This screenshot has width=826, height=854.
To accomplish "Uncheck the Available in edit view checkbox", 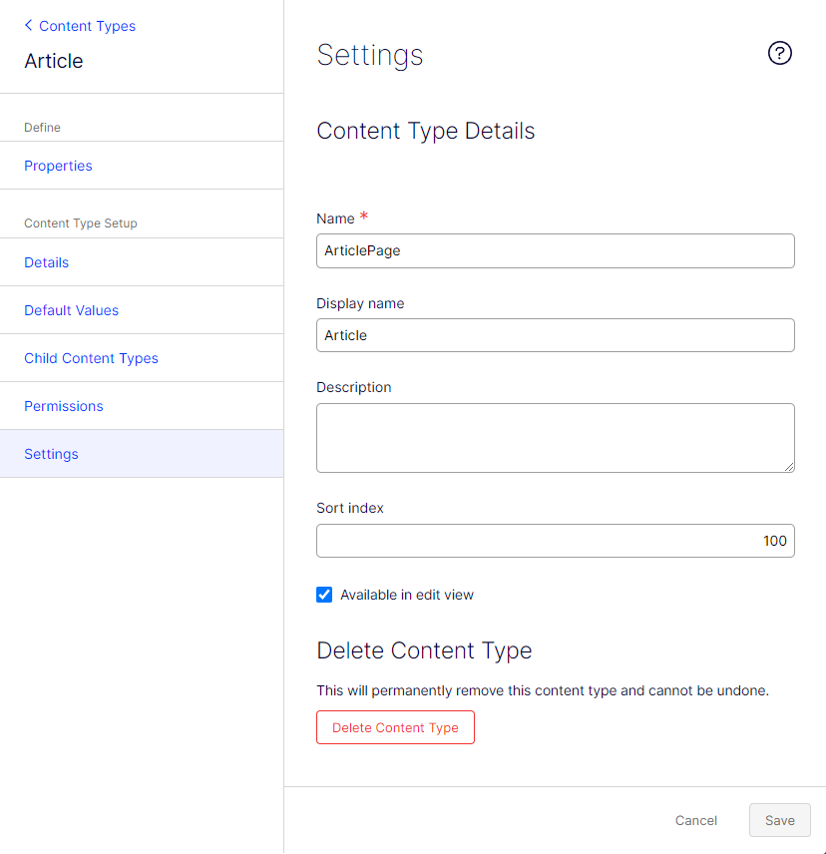I will 324,595.
